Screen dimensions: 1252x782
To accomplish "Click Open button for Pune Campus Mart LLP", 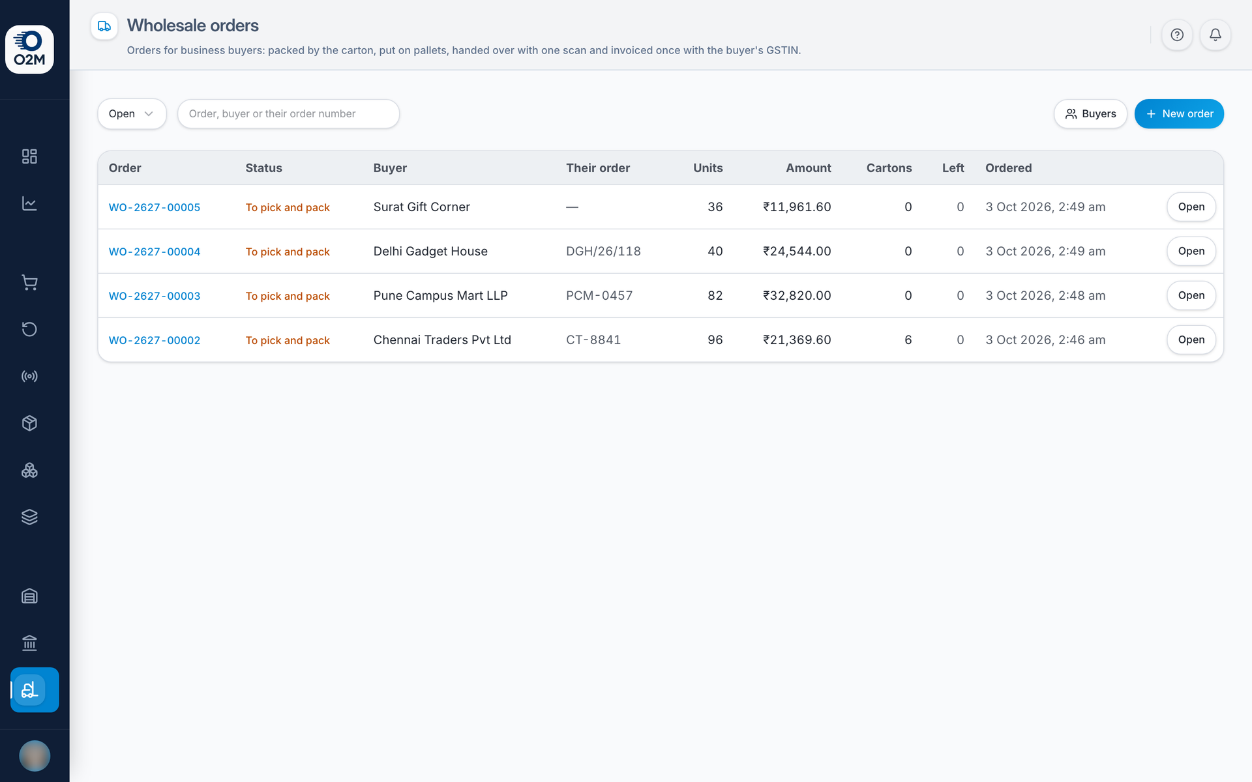I will [x=1191, y=295].
